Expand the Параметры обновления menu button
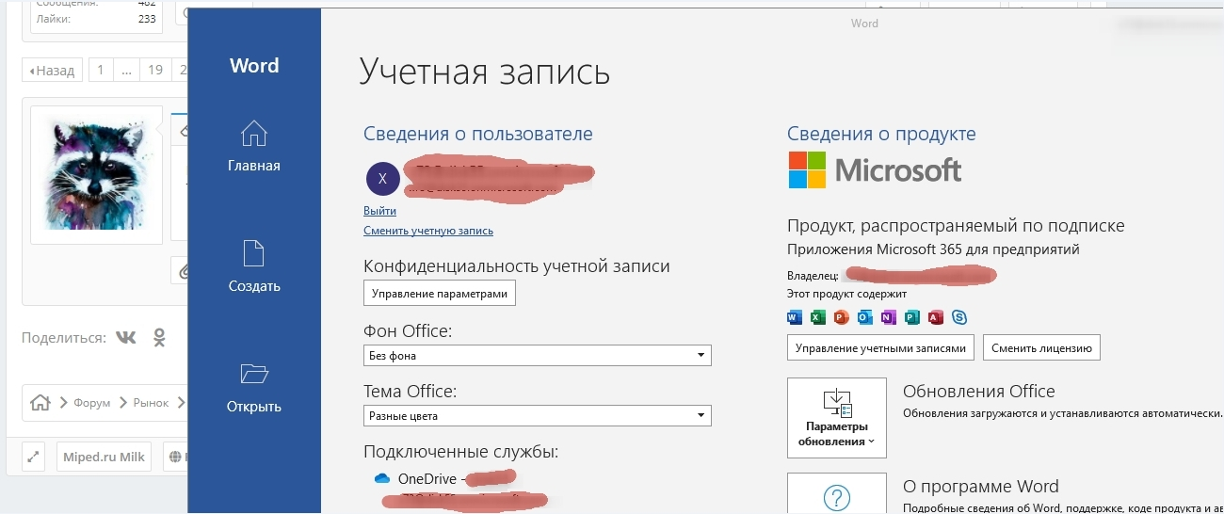Viewport: 1224px width, 514px height. coord(837,418)
